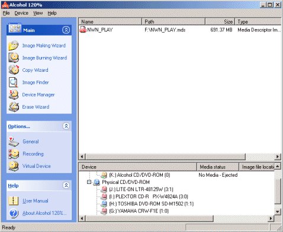
Task: Collapse the Physical CD/DVD-ROM tree node
Action: 89,182
